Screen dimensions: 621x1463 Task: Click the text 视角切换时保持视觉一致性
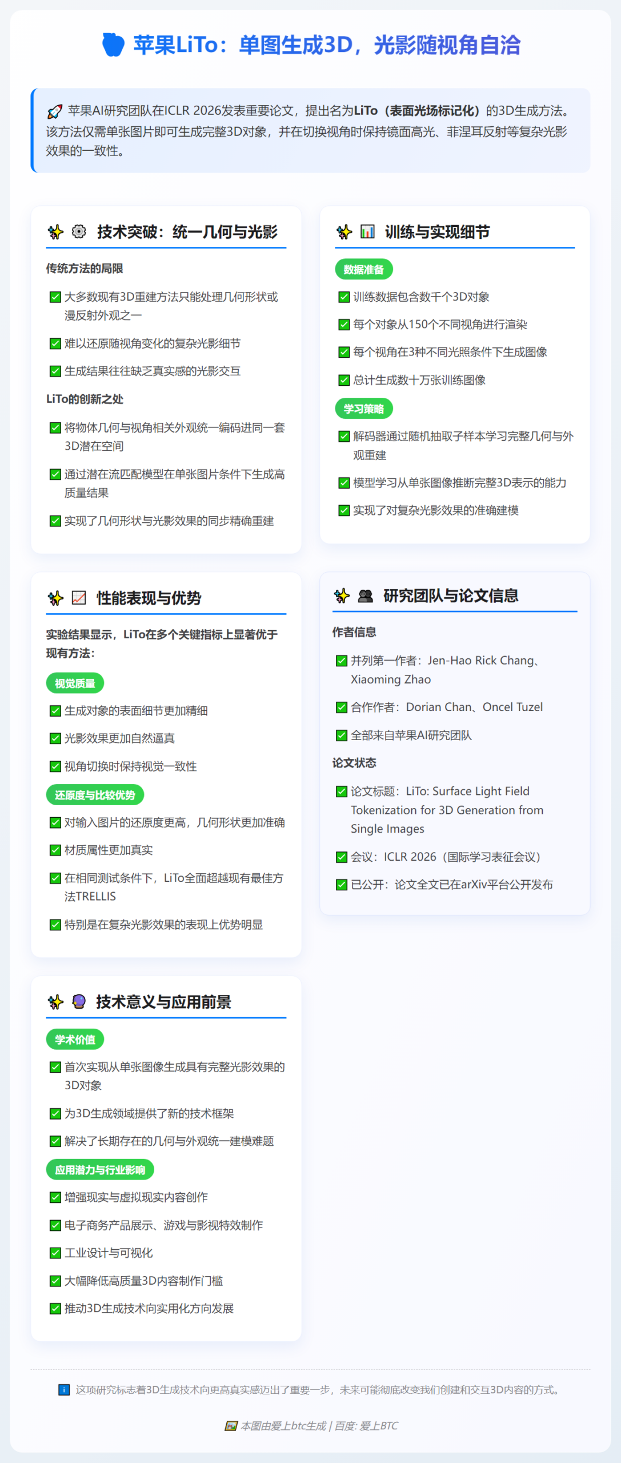(x=131, y=766)
